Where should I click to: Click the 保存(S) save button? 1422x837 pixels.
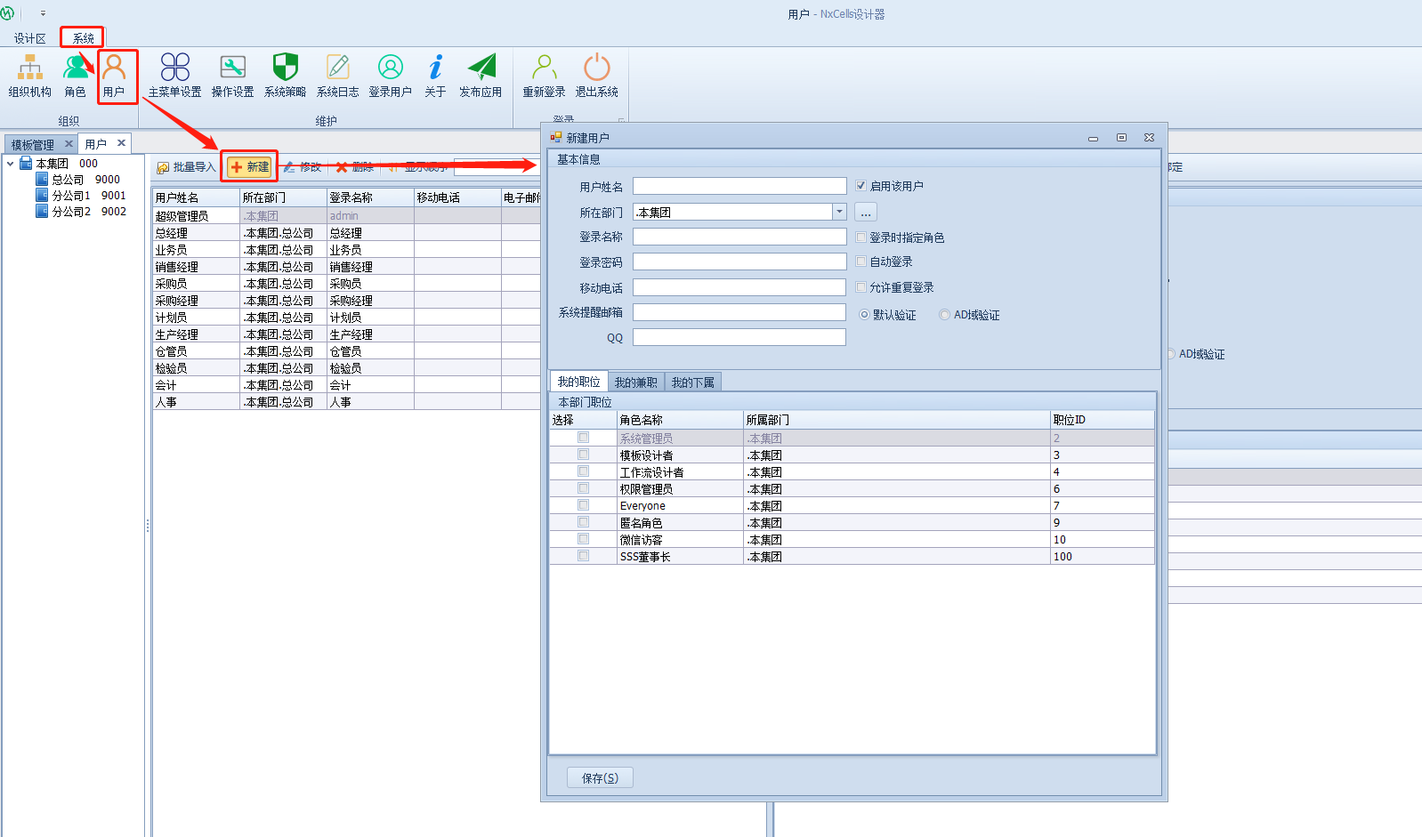[x=600, y=778]
